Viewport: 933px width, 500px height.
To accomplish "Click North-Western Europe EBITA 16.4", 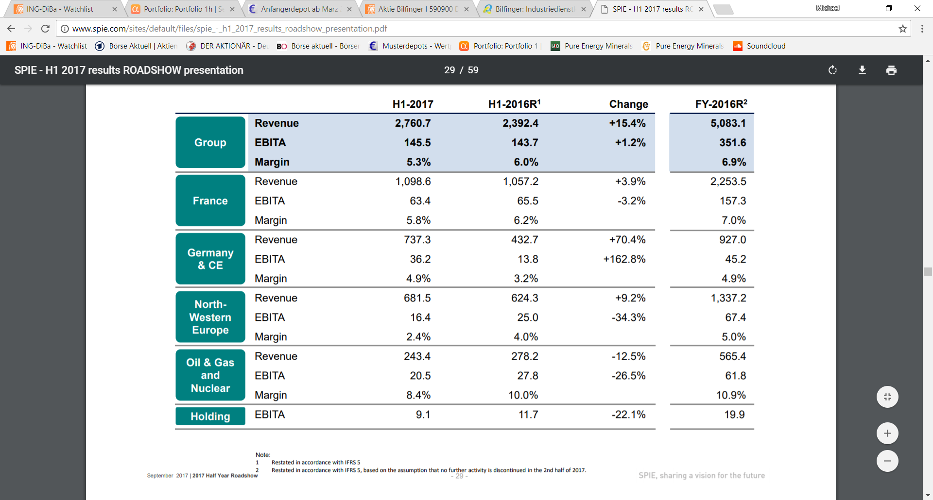I will (420, 317).
